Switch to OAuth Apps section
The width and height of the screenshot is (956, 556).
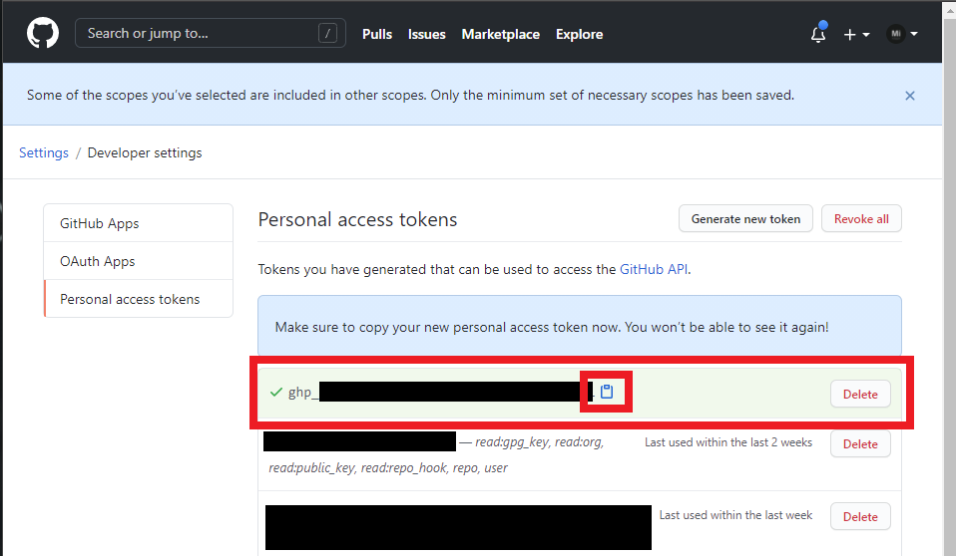(x=98, y=261)
